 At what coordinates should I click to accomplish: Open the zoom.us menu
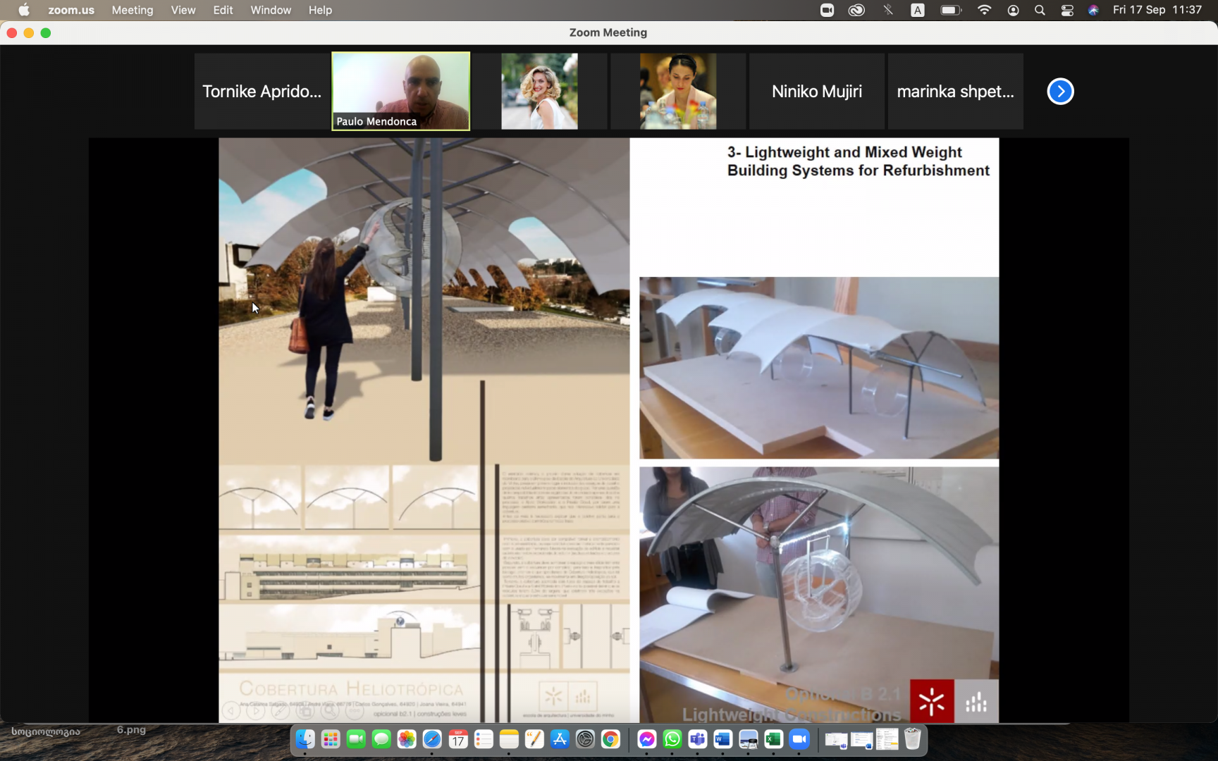click(x=71, y=10)
